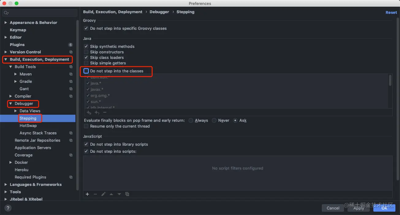Toggle Do not step into scripts checkbox

pyautogui.click(x=86, y=151)
